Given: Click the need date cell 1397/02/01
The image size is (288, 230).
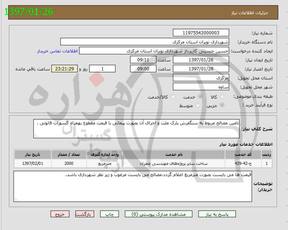Looking at the screenshot, I should pos(33,163).
